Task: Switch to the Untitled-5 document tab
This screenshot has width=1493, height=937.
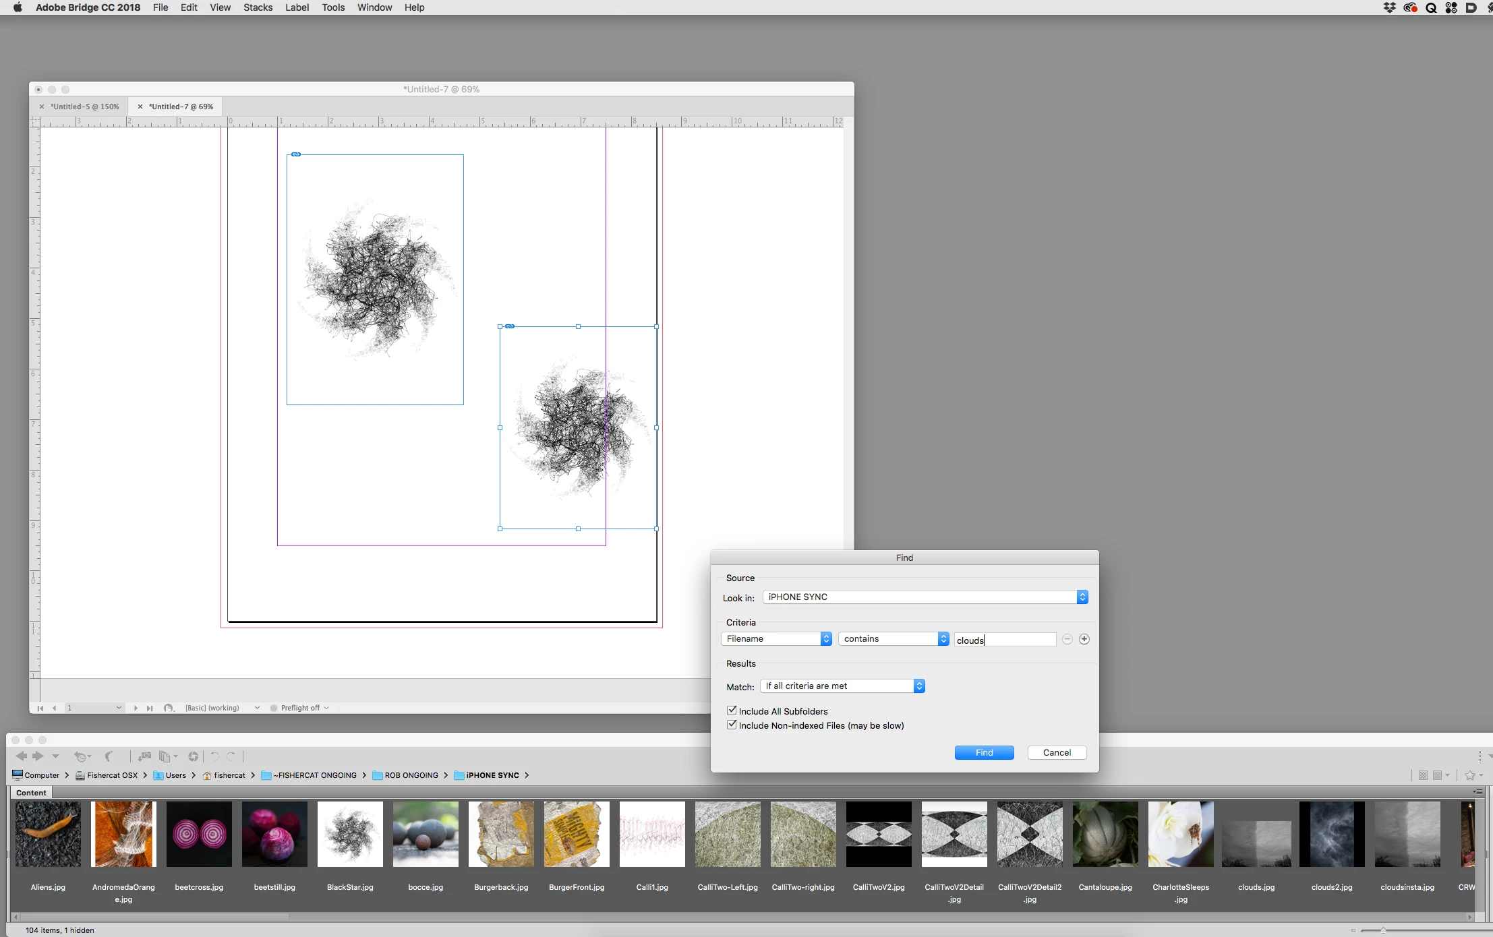Action: pos(84,107)
